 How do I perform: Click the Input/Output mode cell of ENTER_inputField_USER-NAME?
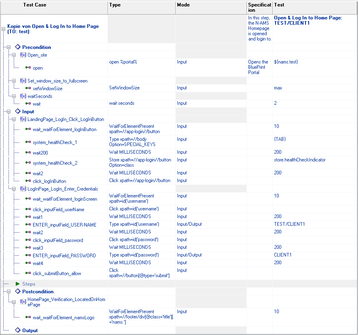click(x=211, y=224)
